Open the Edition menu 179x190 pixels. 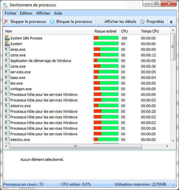pos(26,13)
